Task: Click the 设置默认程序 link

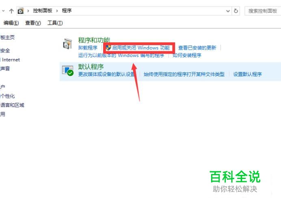Action: pos(247,74)
